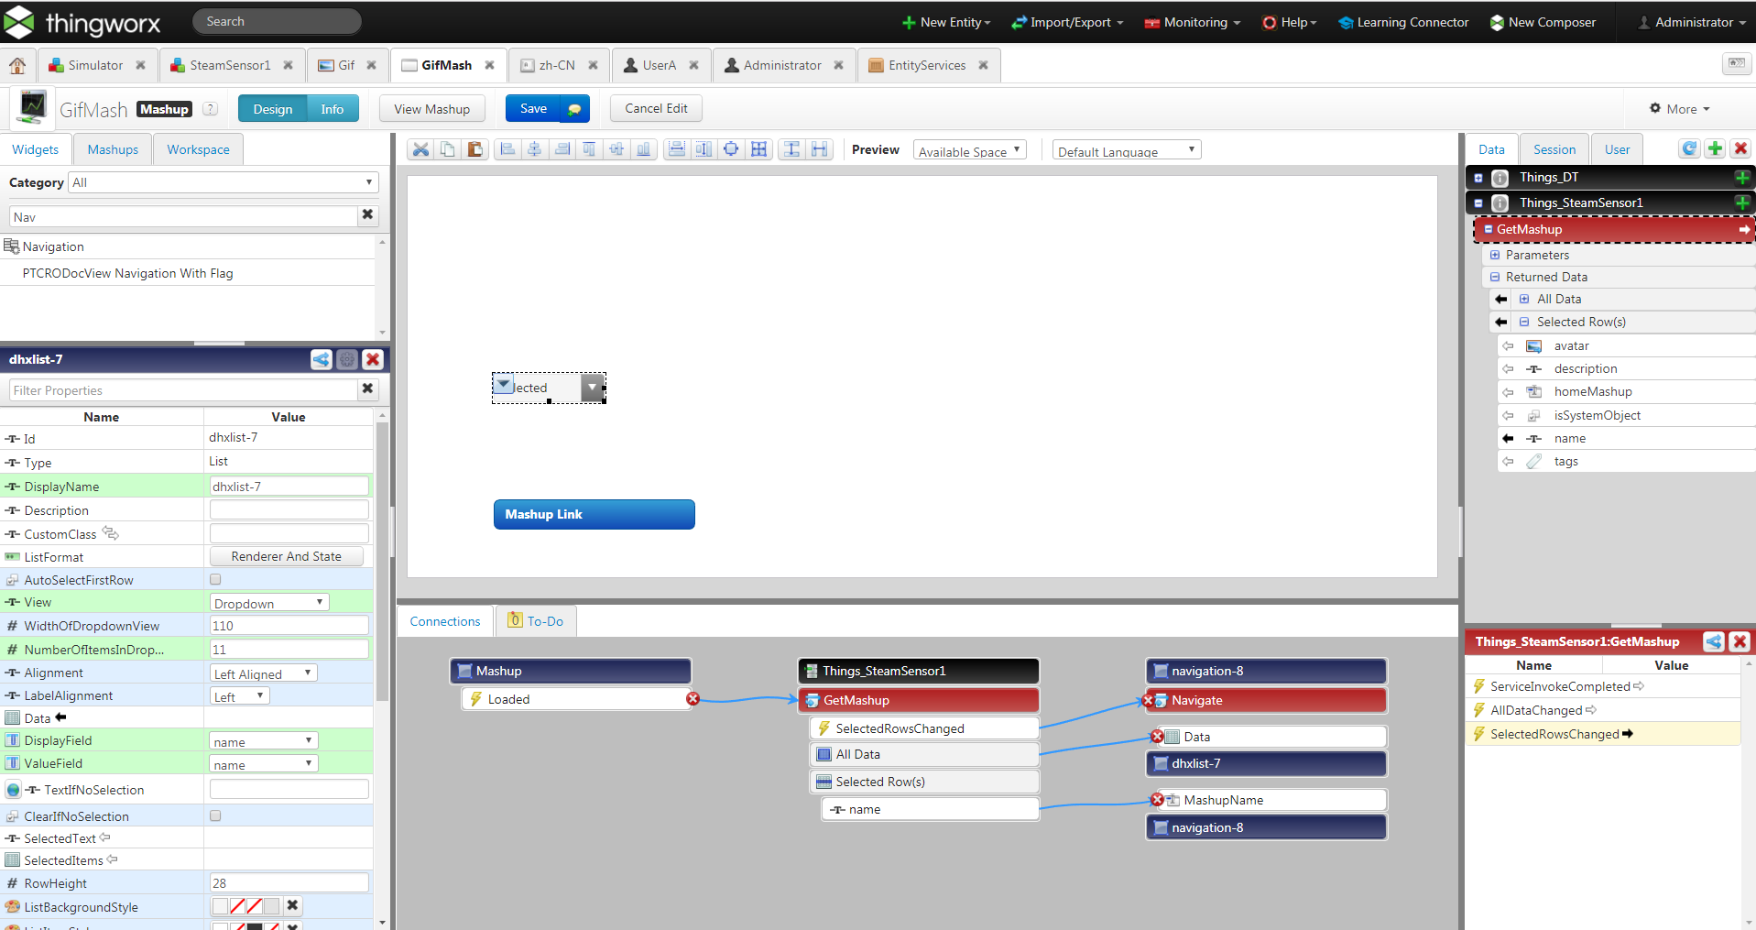Open the Alignment property dropdown

coord(263,673)
